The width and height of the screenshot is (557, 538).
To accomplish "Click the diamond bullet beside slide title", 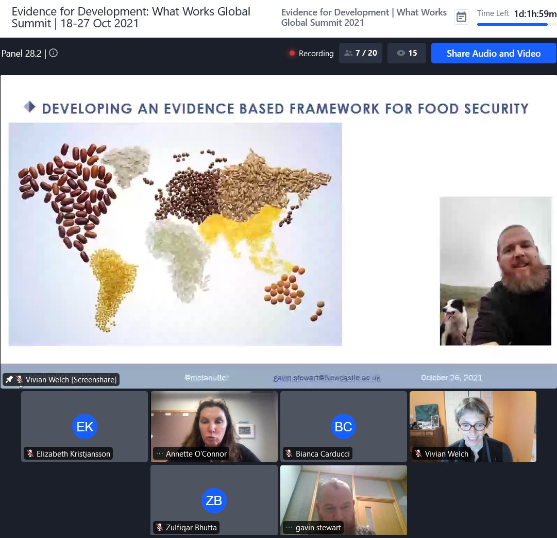I will [30, 107].
